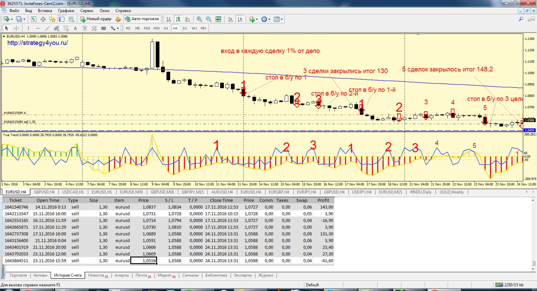Open the templates dropdown arrow
This screenshot has width=537, height=291.
282,19
